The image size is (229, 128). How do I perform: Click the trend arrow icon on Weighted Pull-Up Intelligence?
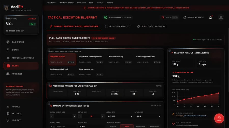[171, 53]
